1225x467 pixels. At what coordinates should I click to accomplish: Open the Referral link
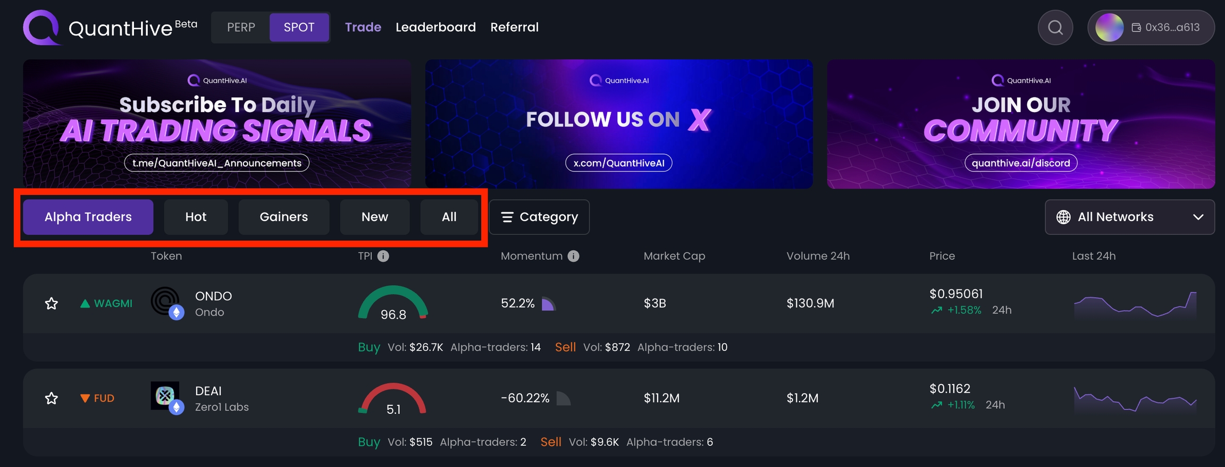514,27
